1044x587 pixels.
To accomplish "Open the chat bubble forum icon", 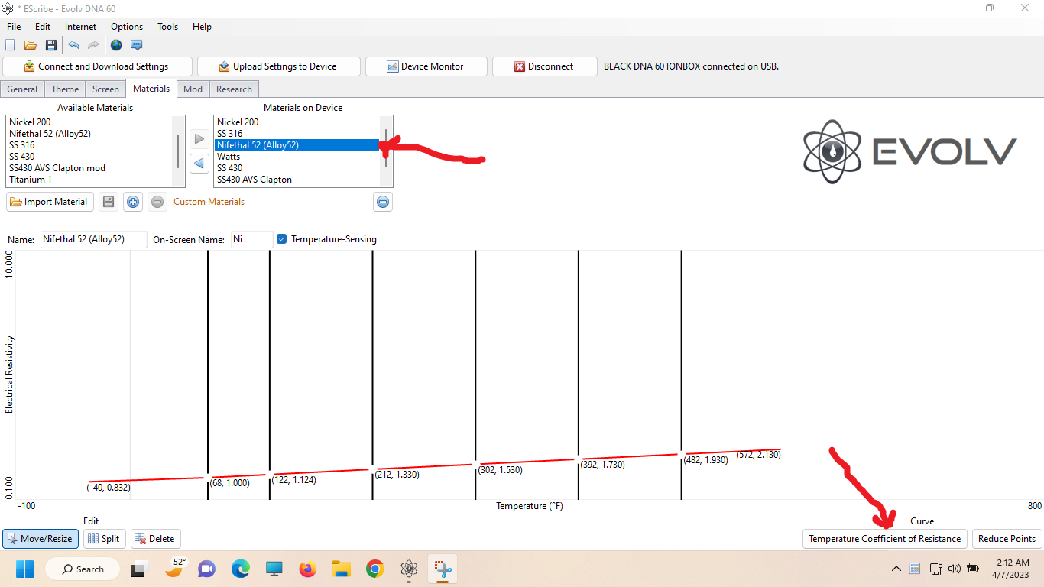I will point(136,45).
